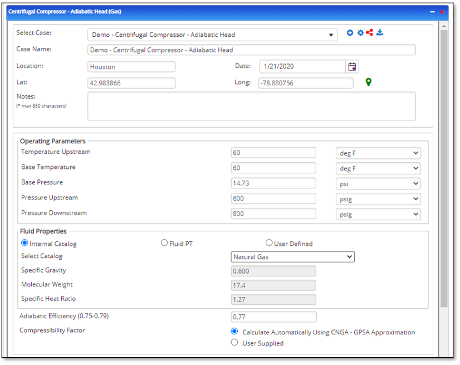Share the current case via share icon
Image resolution: width=460 pixels, height=365 pixels.
point(369,32)
